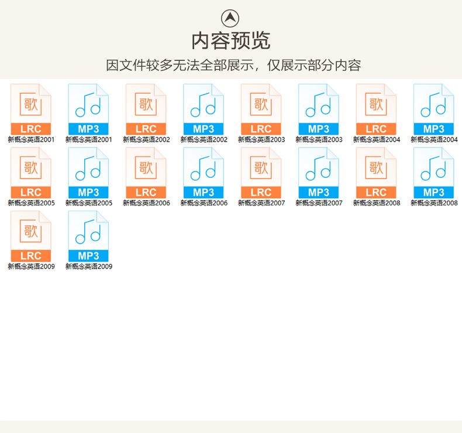
Task: Click the MP3 audio icon 新概念英语2007
Action: [319, 173]
